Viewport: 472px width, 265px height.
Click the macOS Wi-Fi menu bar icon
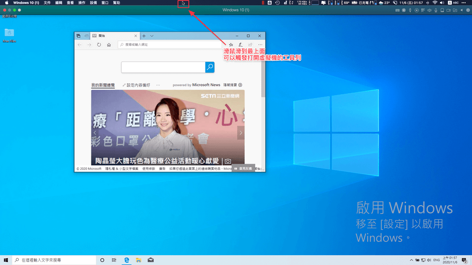435,3
